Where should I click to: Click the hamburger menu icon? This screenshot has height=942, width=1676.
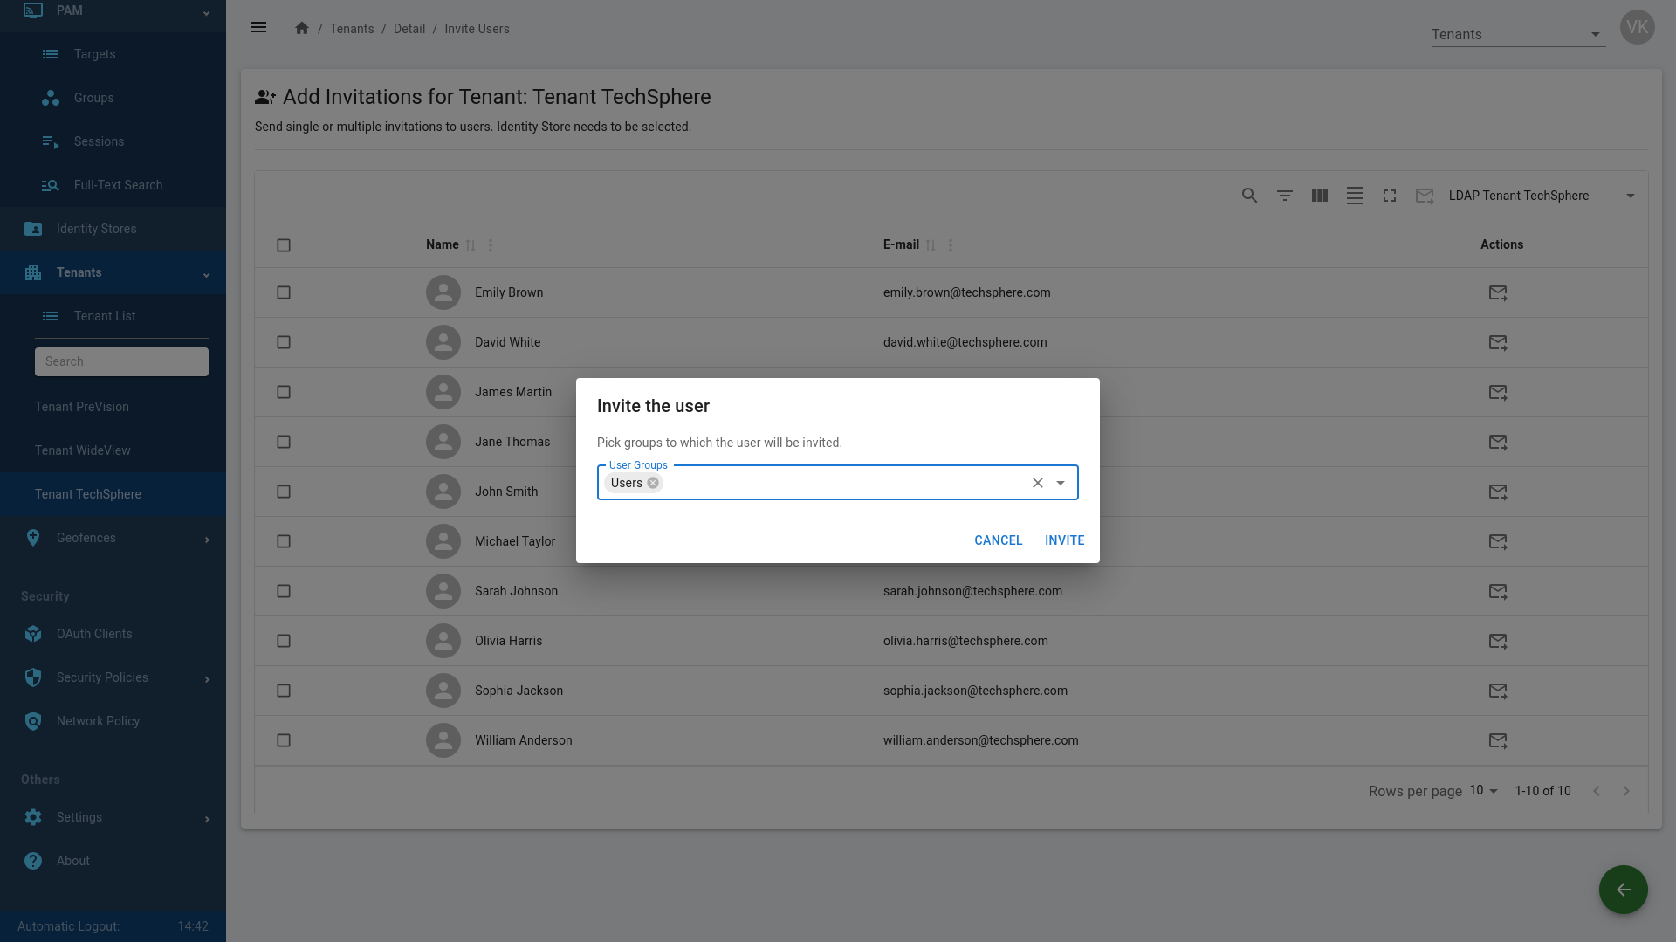pyautogui.click(x=258, y=27)
